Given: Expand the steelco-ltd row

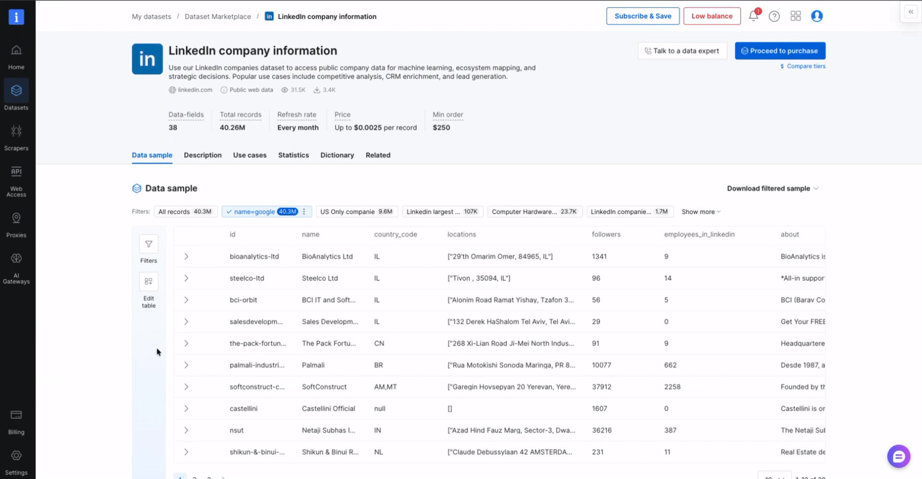Looking at the screenshot, I should point(186,278).
